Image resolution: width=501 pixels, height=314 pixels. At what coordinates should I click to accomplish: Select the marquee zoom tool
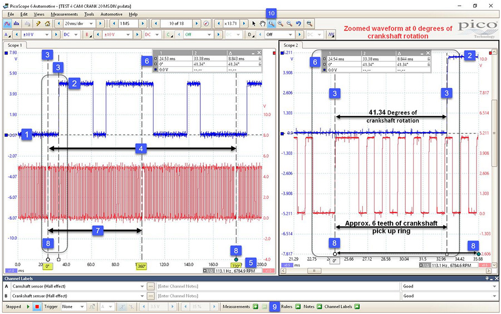(271, 23)
